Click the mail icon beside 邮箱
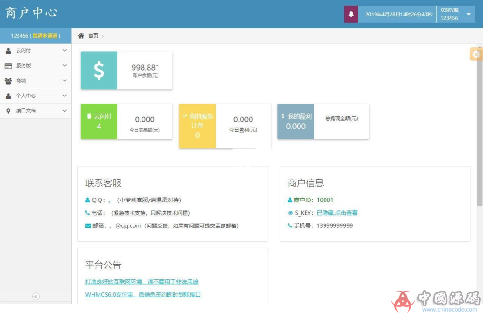 click(x=87, y=225)
